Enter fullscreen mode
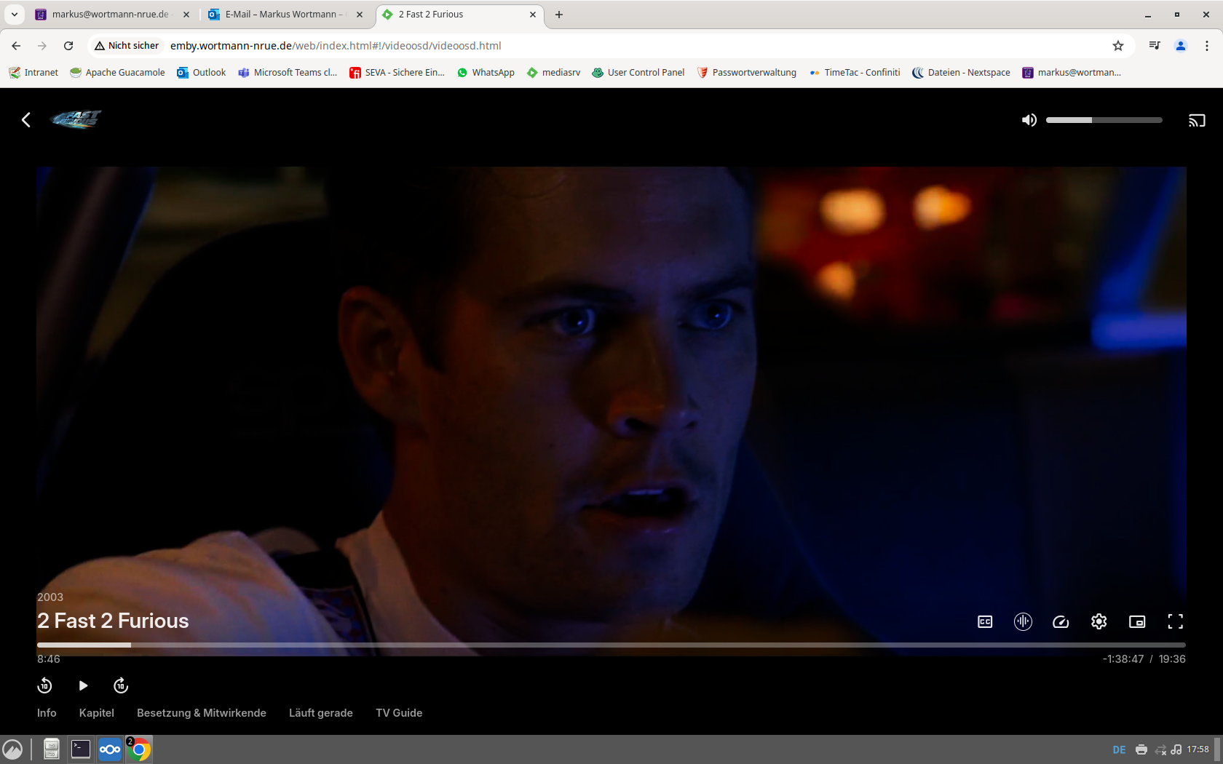 pos(1176,621)
